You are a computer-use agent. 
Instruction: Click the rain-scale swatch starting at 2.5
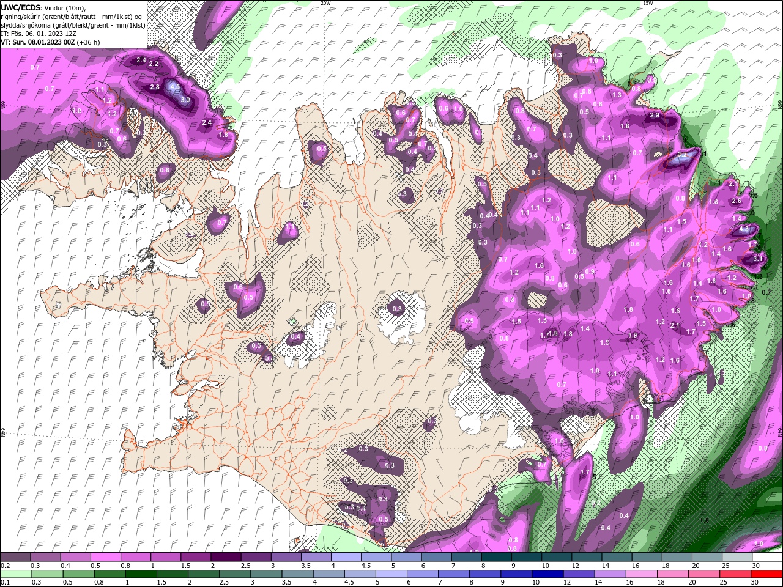[235, 574]
